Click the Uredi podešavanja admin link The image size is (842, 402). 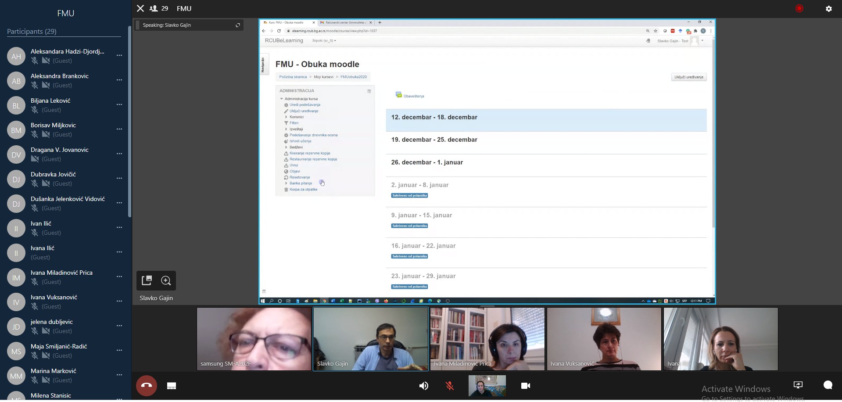[305, 105]
